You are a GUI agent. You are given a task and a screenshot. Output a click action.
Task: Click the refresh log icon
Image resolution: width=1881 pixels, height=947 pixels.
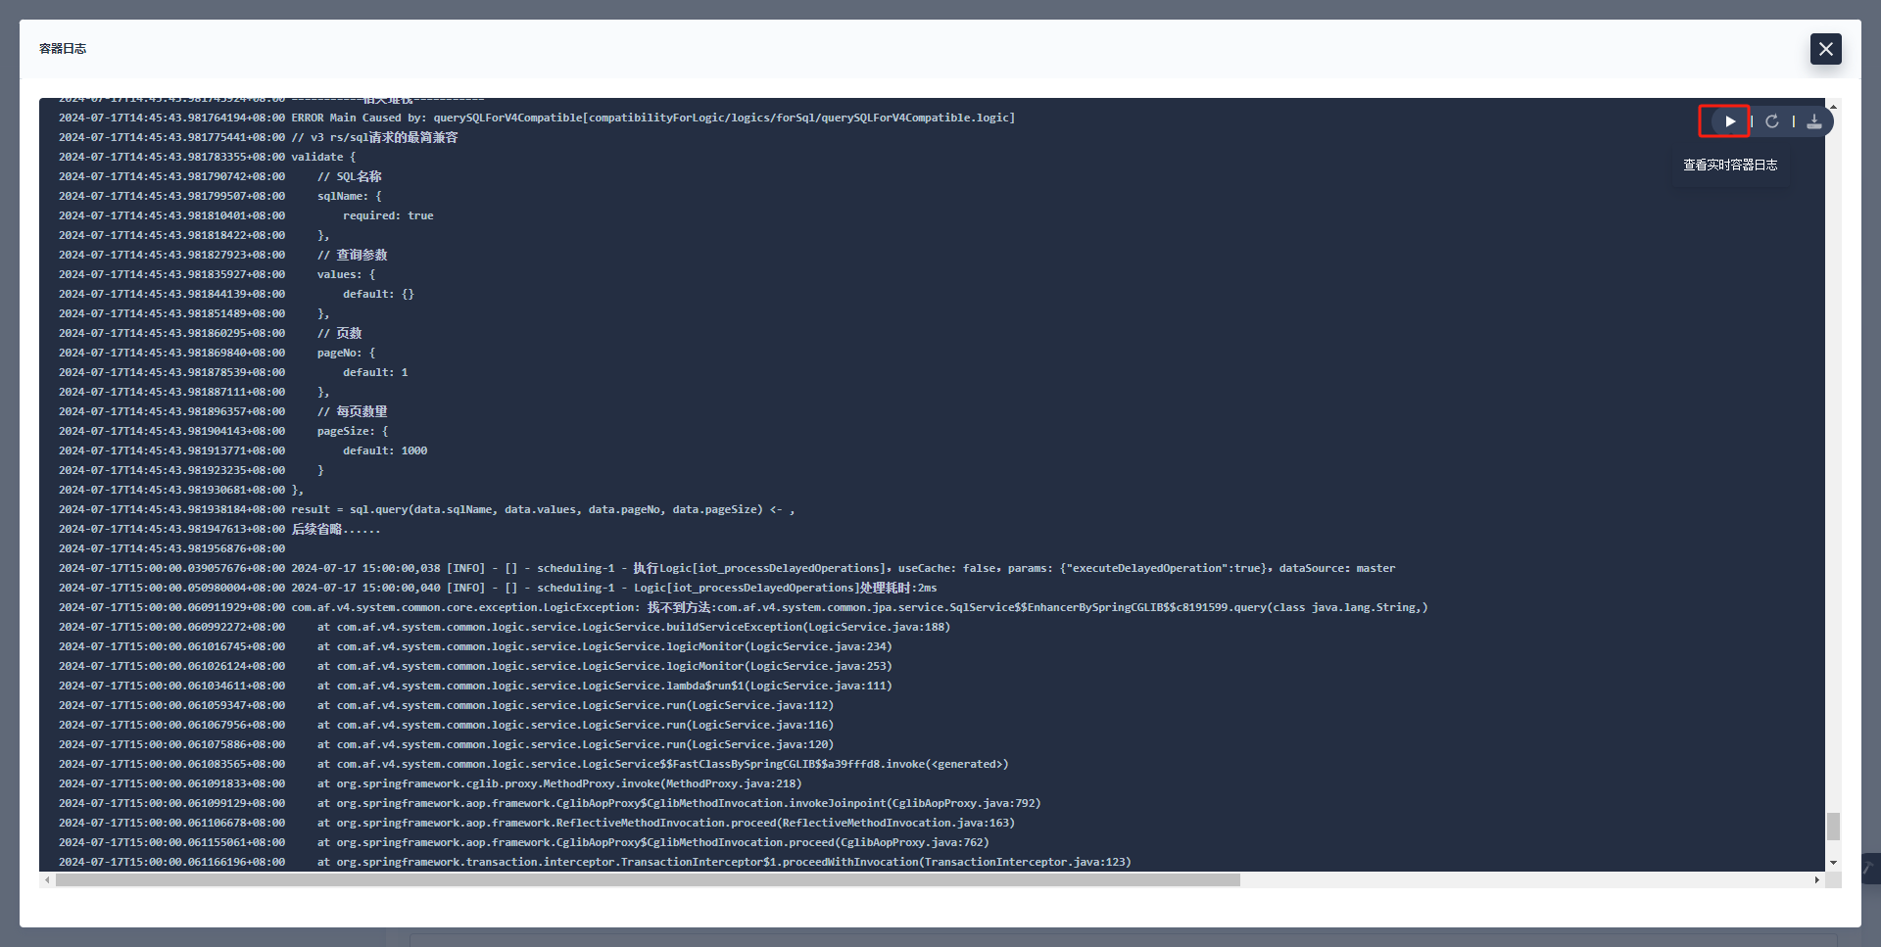[x=1772, y=121]
